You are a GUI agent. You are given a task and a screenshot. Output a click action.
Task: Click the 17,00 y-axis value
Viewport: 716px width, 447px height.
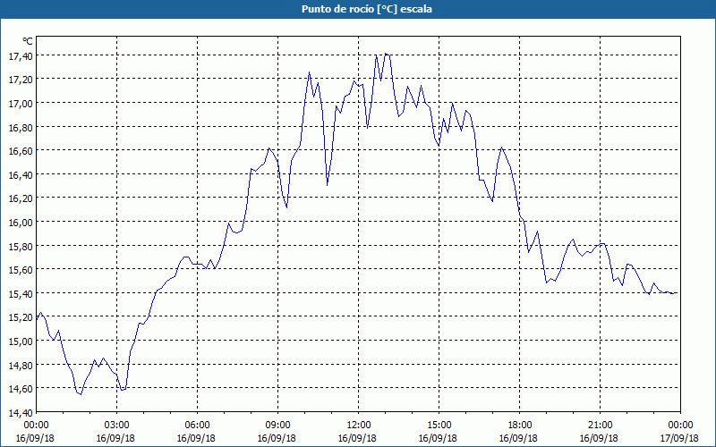tap(21, 103)
